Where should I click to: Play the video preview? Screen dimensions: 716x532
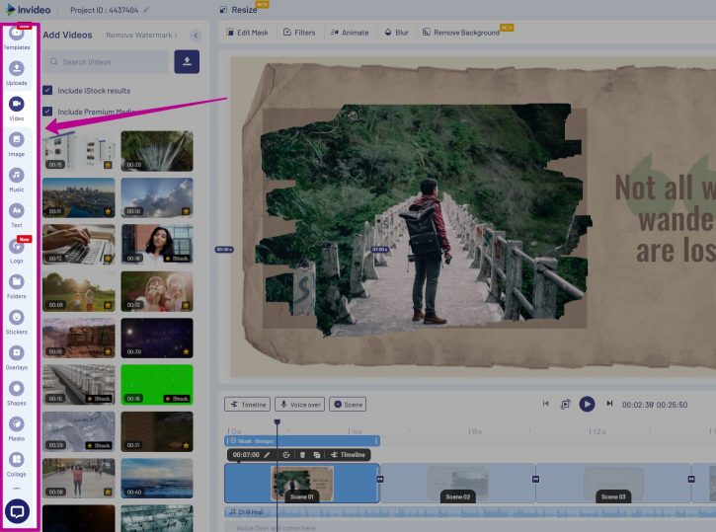pyautogui.click(x=587, y=404)
